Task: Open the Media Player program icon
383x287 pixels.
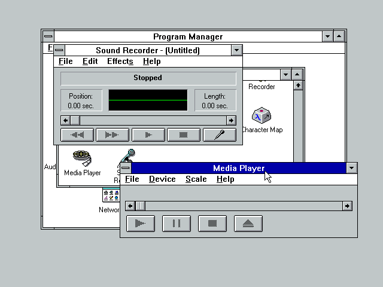Action: (x=83, y=163)
